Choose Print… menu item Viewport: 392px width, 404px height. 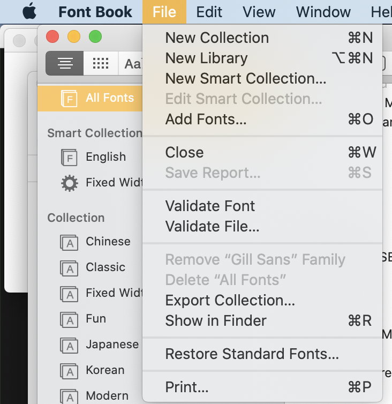(262, 387)
